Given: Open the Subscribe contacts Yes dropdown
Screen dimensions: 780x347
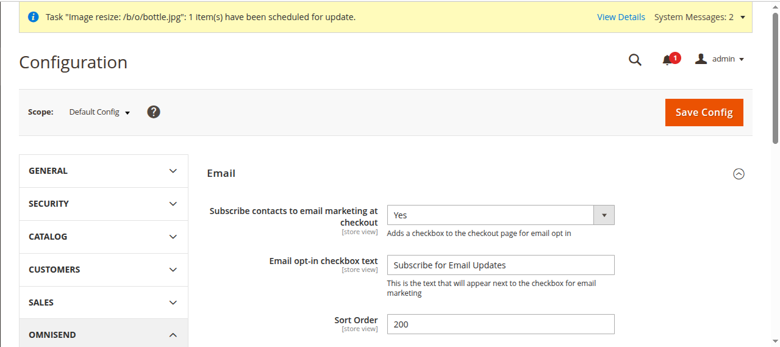Looking at the screenshot, I should tap(500, 215).
